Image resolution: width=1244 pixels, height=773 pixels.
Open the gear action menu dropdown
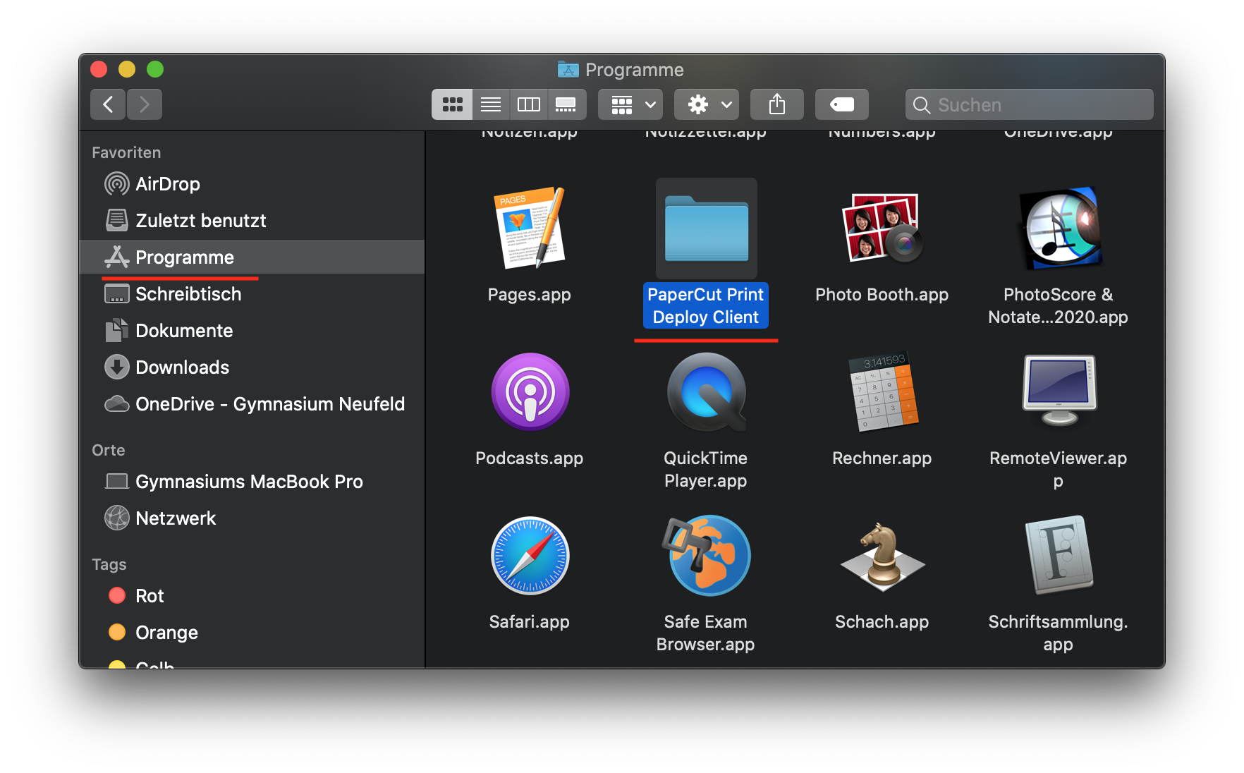coord(706,105)
